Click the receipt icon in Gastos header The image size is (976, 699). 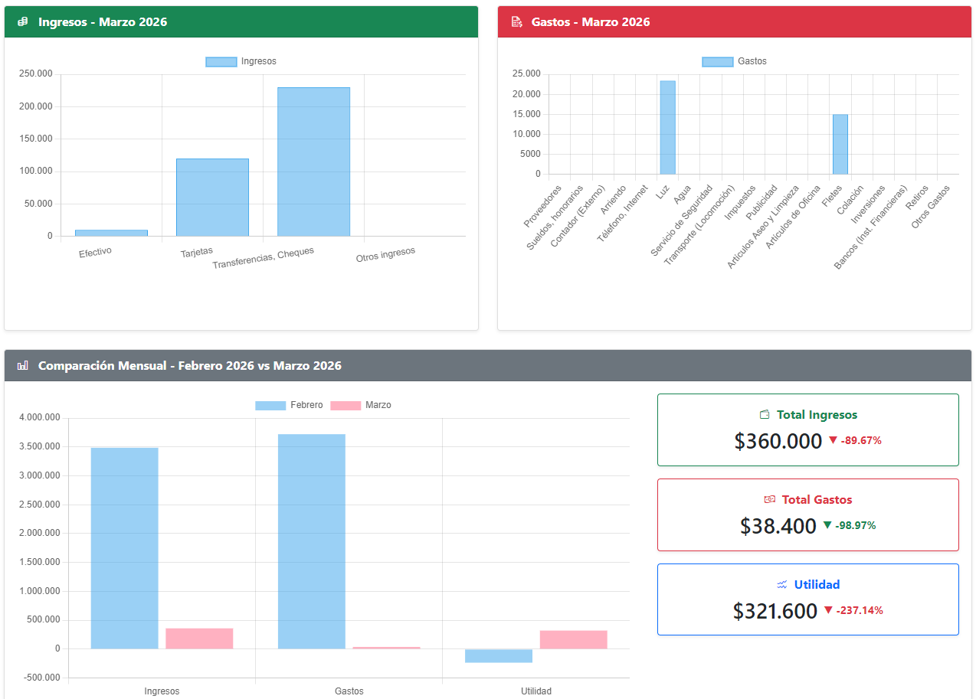point(517,22)
